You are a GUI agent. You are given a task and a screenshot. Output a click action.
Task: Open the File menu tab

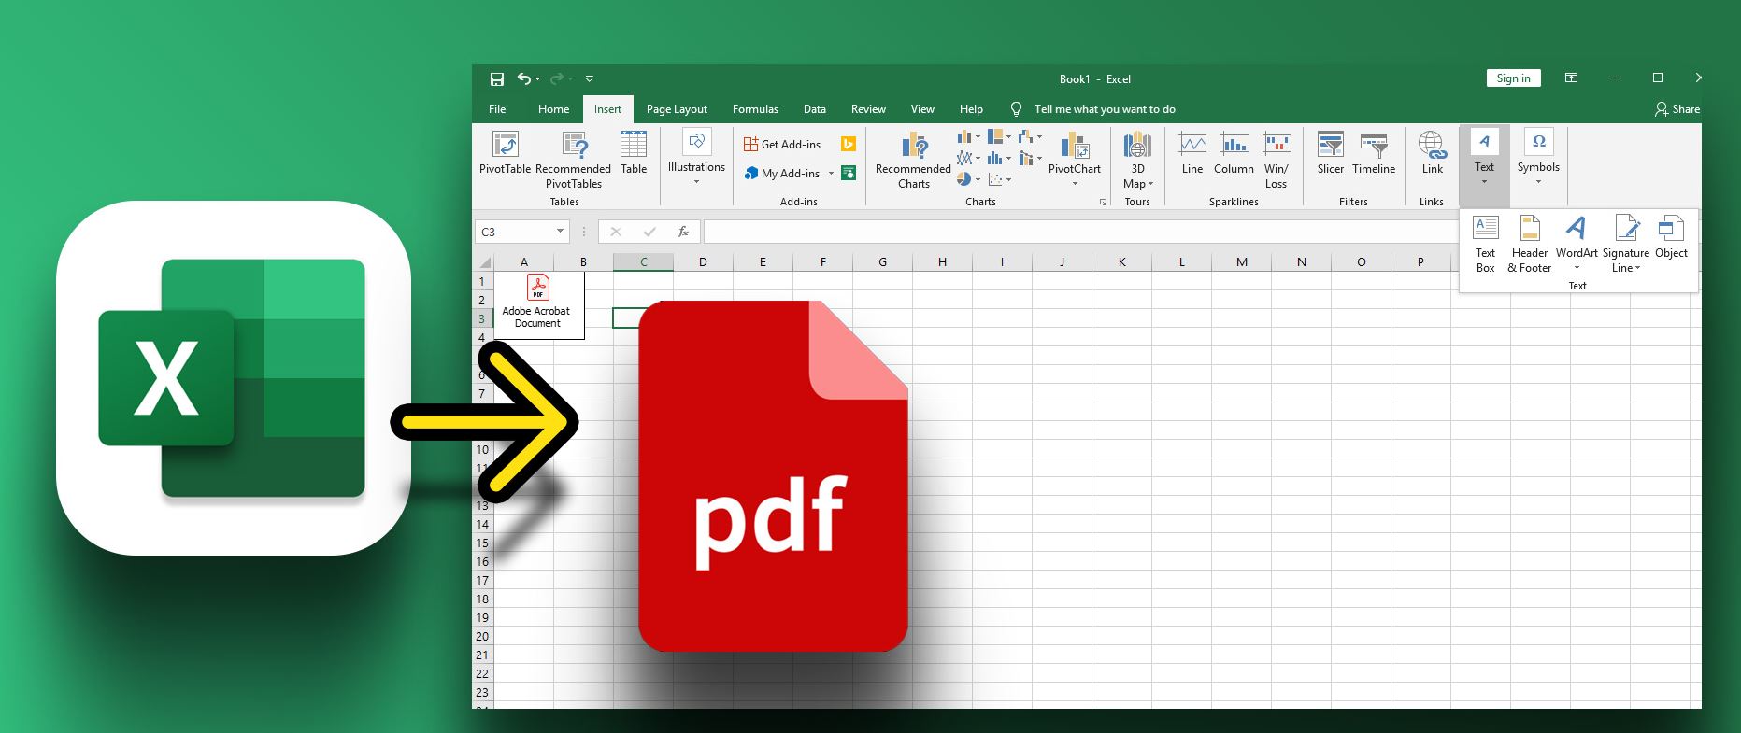497,109
